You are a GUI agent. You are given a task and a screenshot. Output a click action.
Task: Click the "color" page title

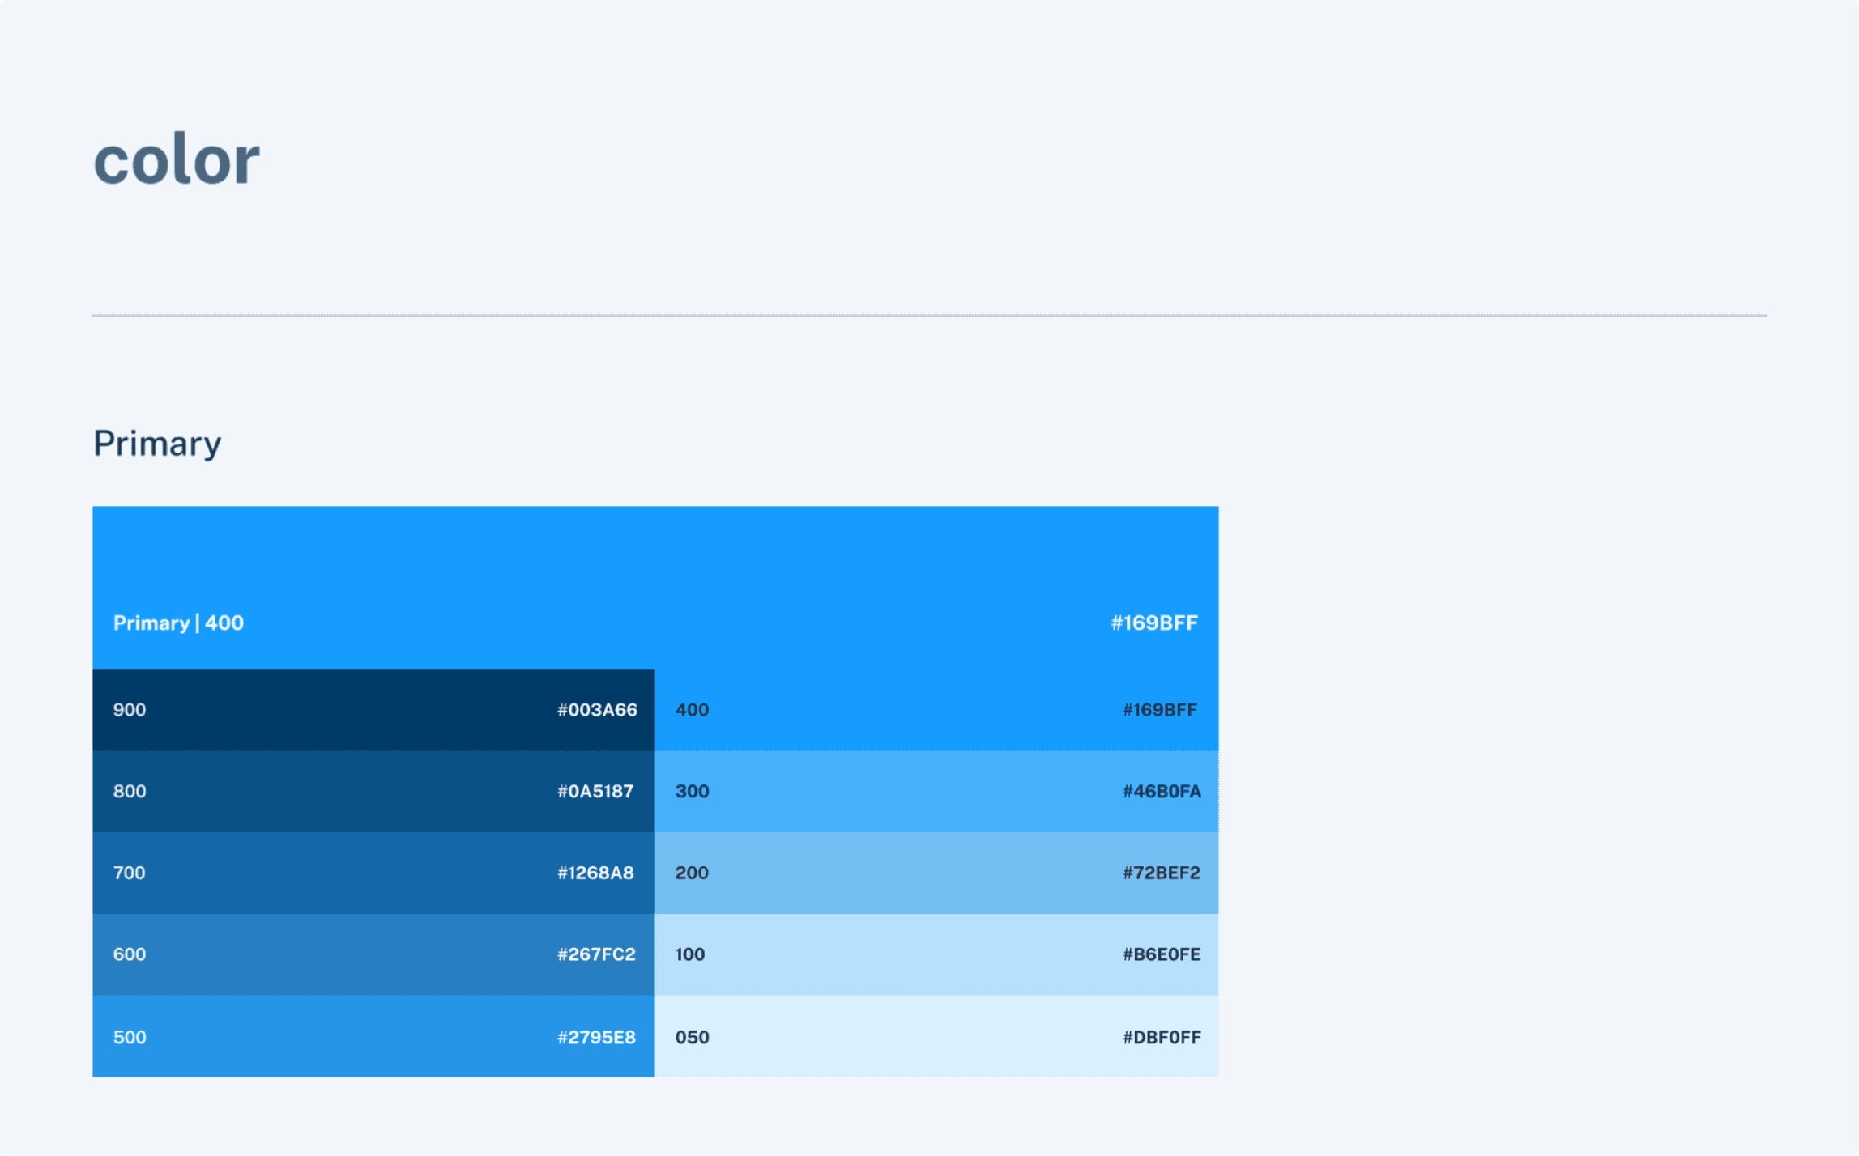(177, 159)
